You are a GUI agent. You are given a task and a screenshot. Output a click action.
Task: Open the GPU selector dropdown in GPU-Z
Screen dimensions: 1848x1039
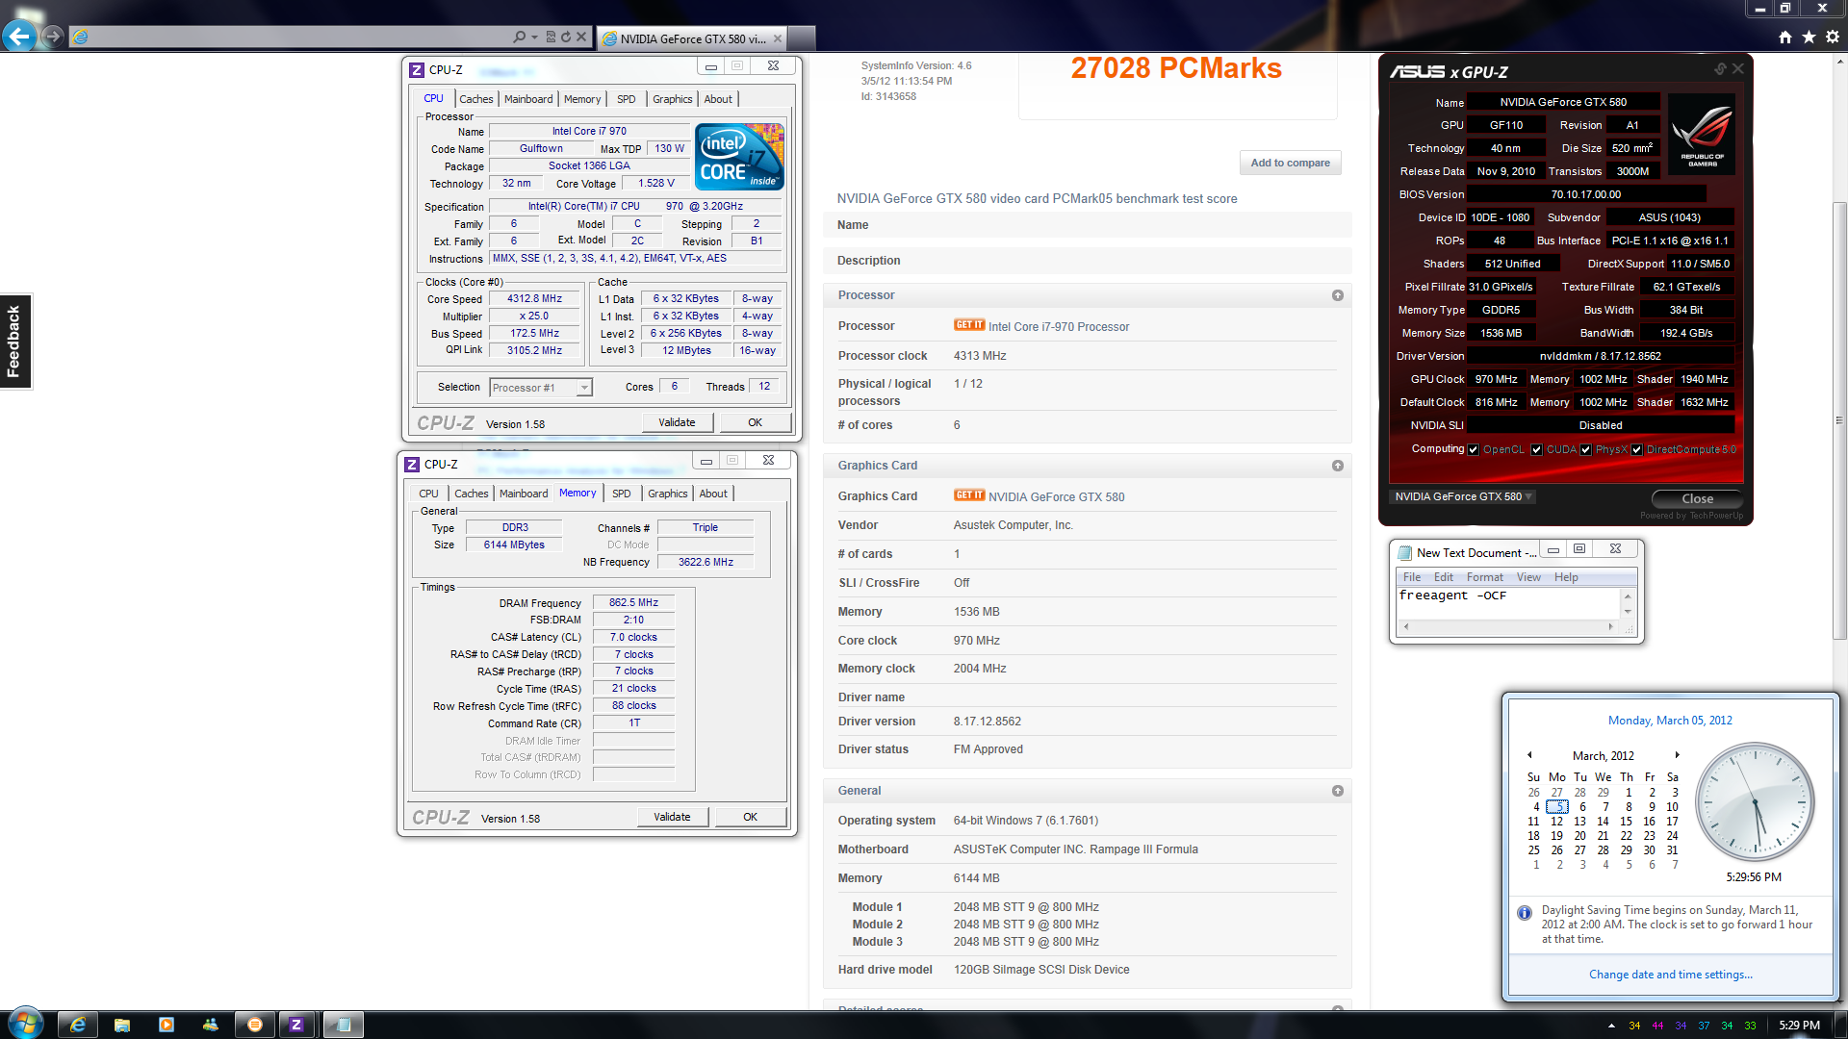tap(1462, 496)
